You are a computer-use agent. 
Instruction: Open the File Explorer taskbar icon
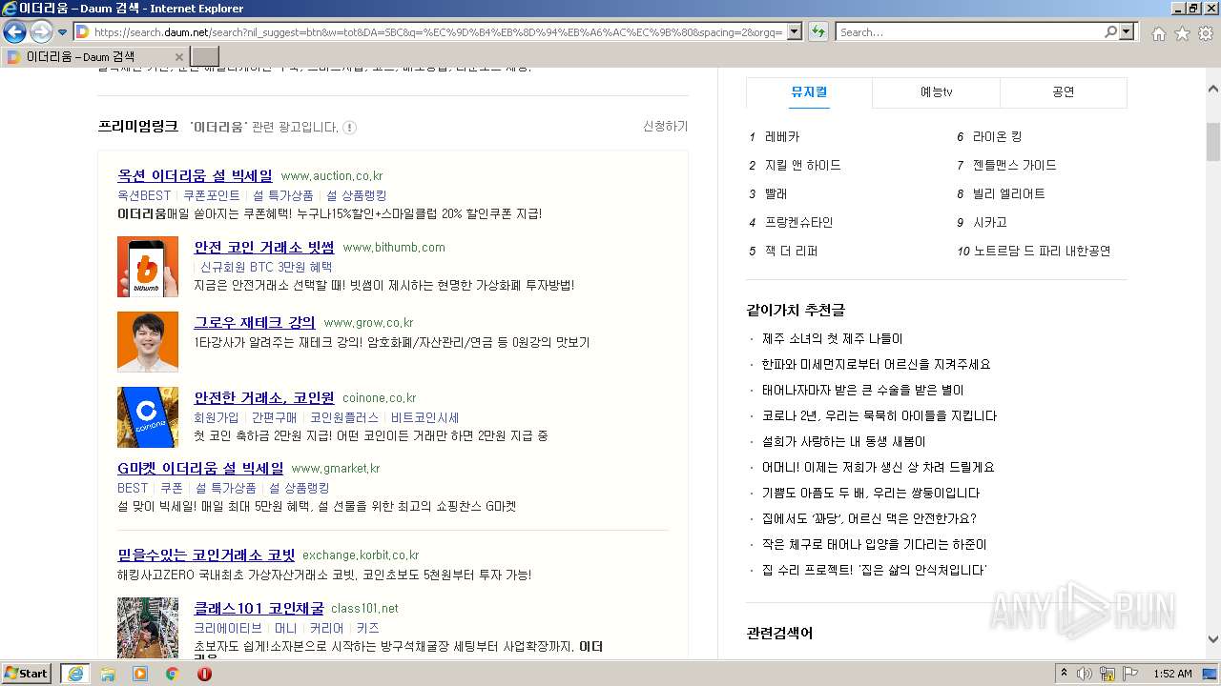[108, 674]
